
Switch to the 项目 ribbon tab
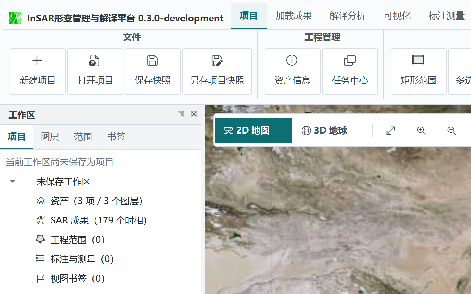[249, 16]
